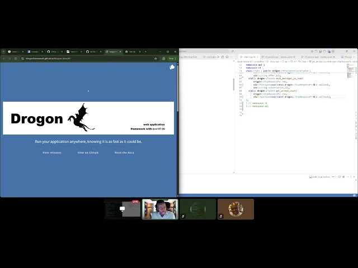
Task: Open the View releases link
Action: pos(52,152)
